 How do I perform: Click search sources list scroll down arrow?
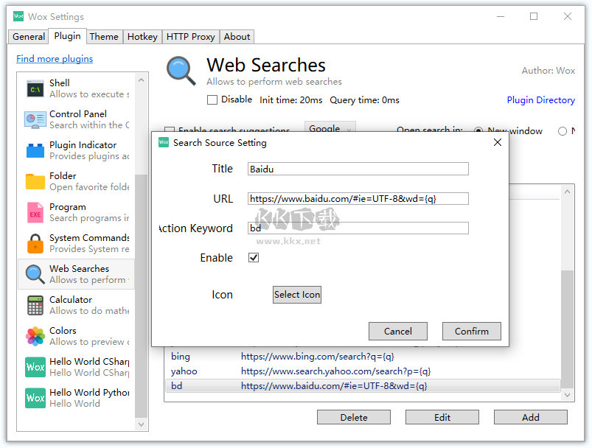tap(567, 395)
